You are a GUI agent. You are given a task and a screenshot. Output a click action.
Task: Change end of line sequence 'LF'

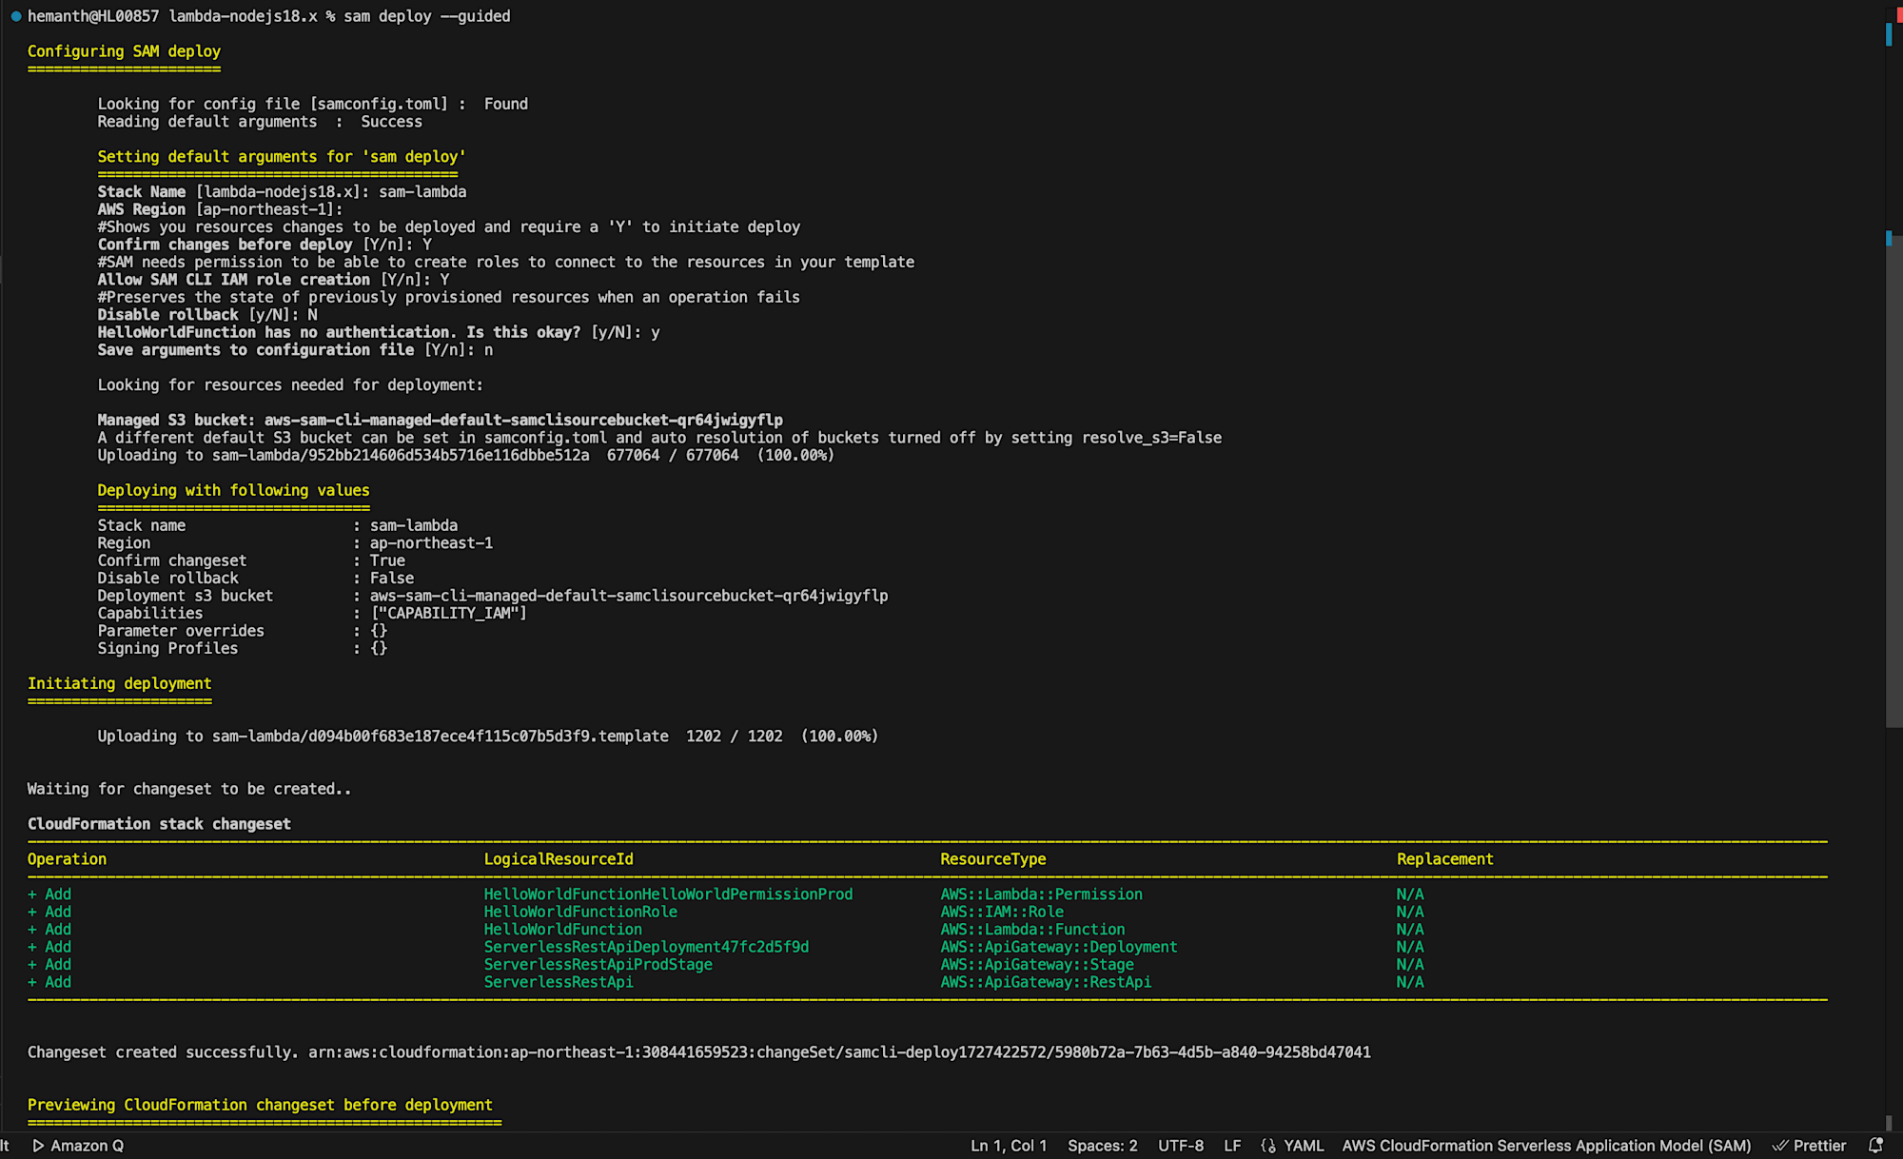(x=1232, y=1146)
